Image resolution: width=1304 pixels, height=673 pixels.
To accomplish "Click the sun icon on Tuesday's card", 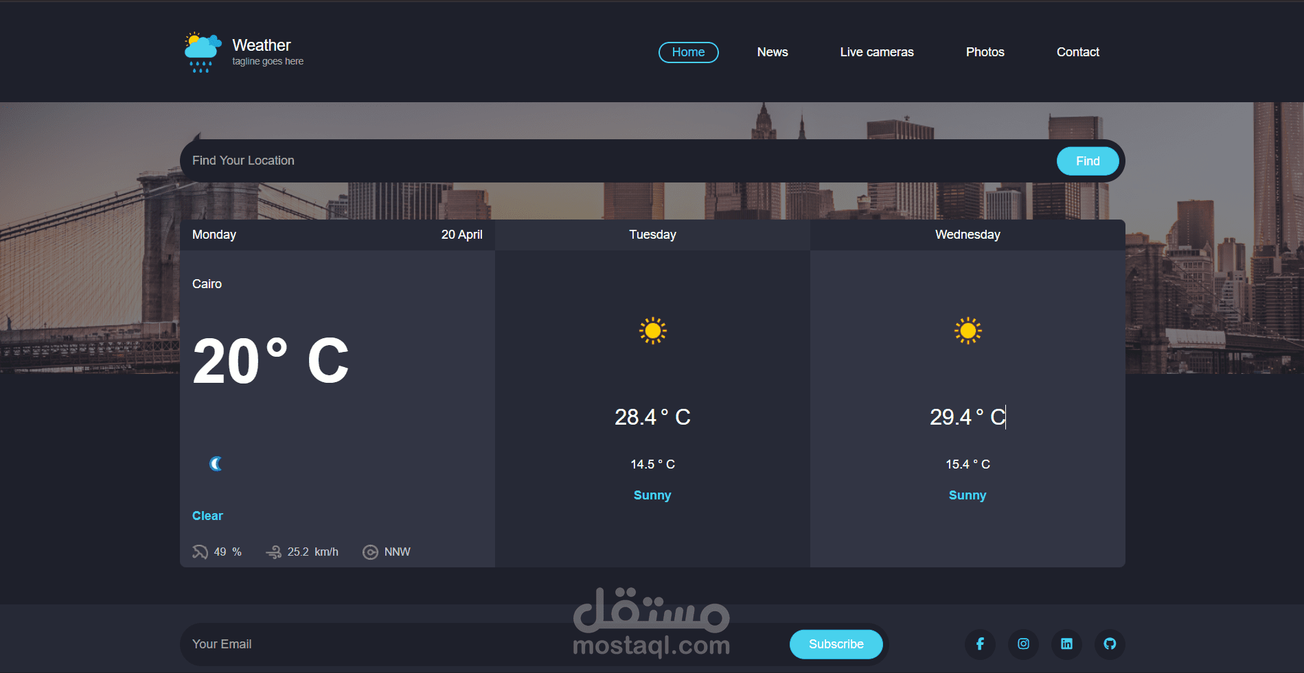I will coord(652,331).
